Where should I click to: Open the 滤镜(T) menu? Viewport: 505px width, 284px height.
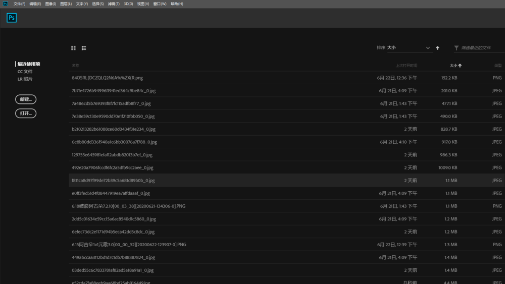[114, 4]
